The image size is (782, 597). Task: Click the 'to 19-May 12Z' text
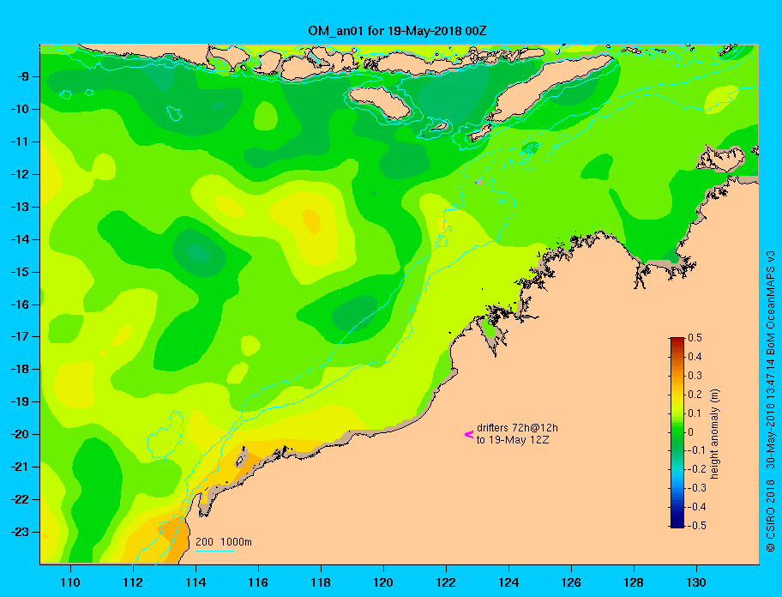click(x=513, y=440)
